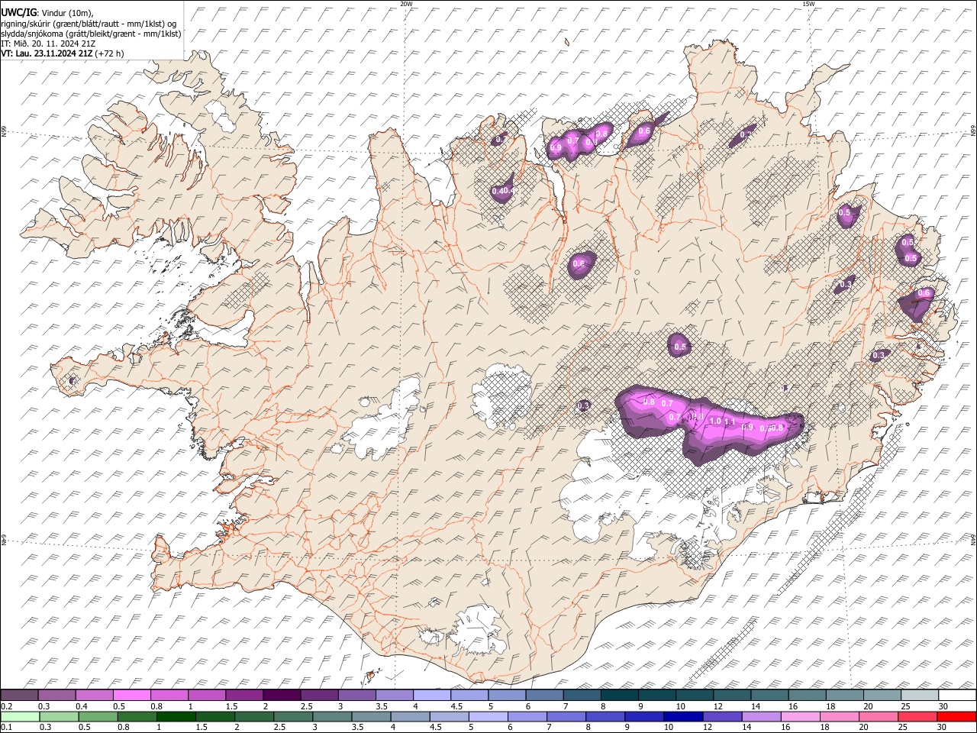Pick the darkest purple 2–2.5 snow legend swatch
Screen dimensions: 977x733
coord(282,695)
